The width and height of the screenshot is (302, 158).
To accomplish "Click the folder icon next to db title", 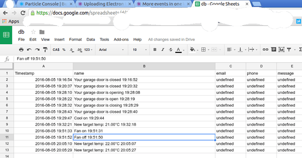I will (x=42, y=32).
